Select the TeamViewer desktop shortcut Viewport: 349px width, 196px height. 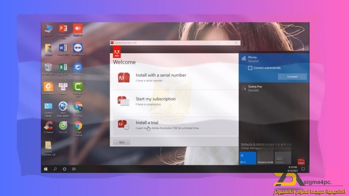(78, 50)
